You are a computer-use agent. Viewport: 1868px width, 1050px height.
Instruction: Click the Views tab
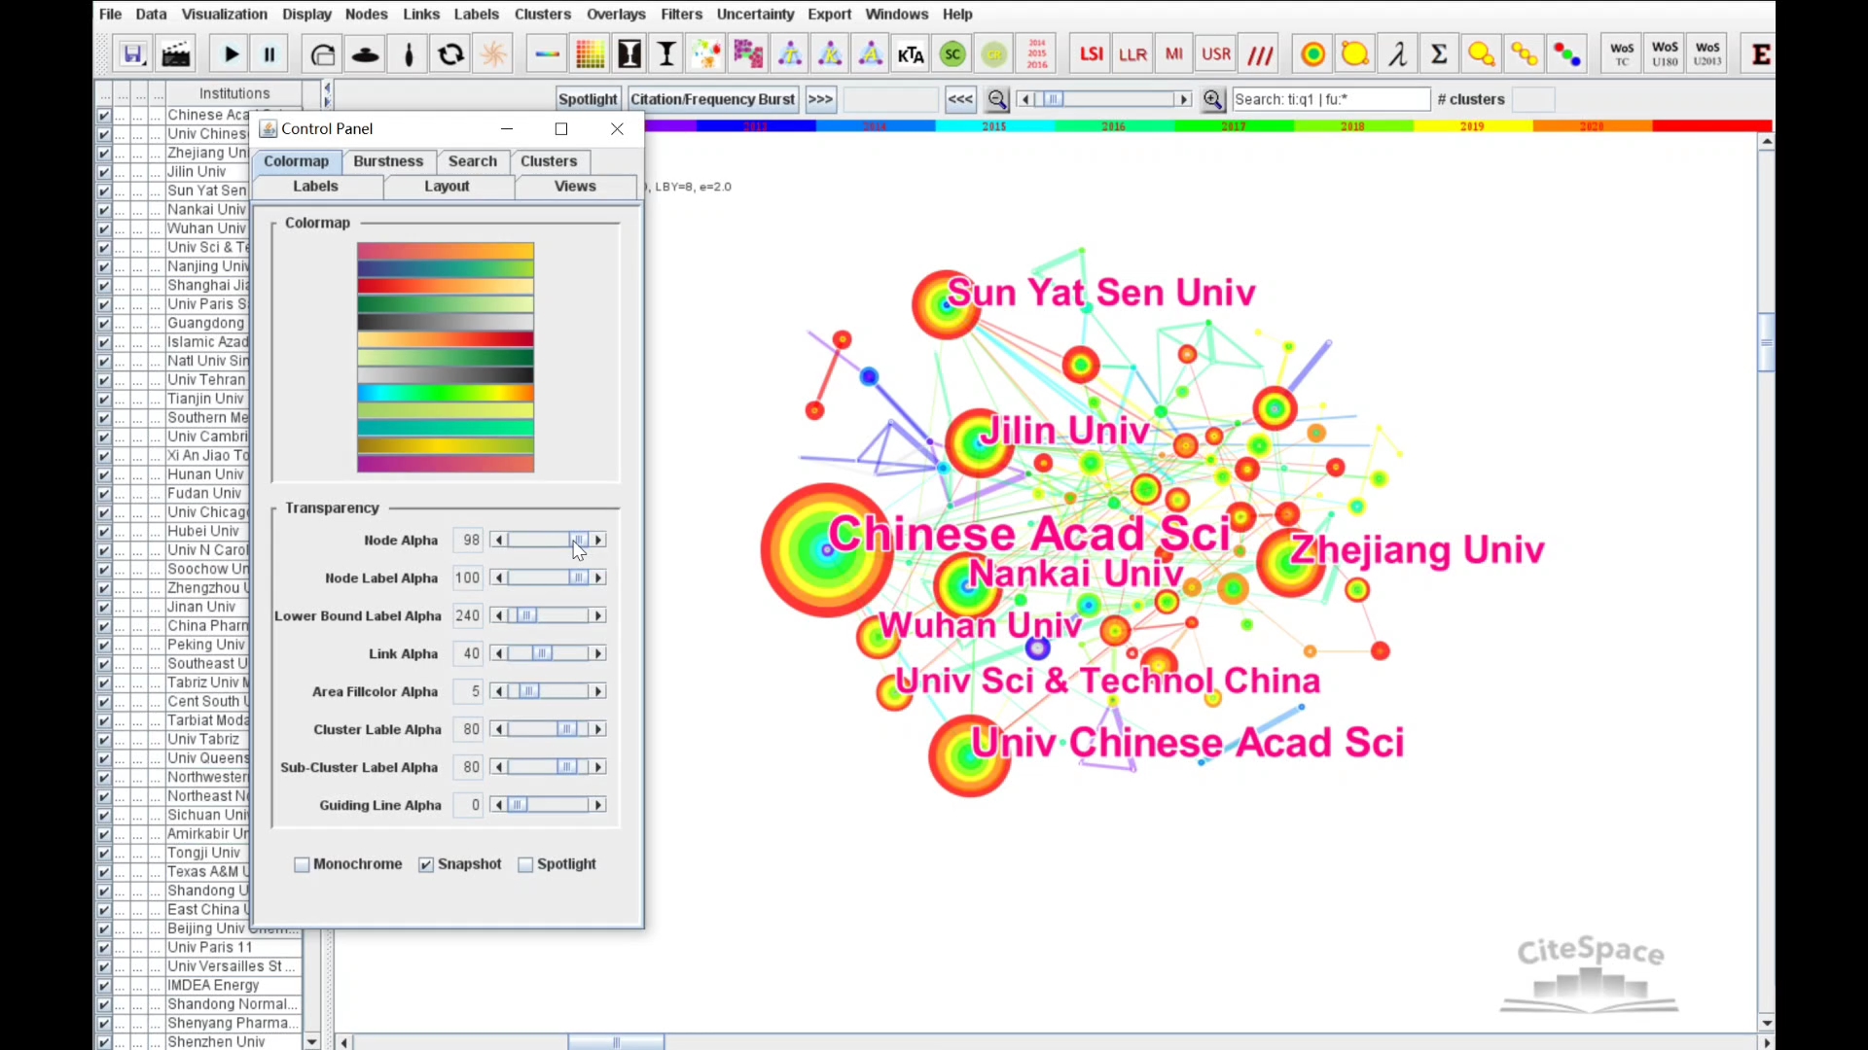tap(576, 186)
